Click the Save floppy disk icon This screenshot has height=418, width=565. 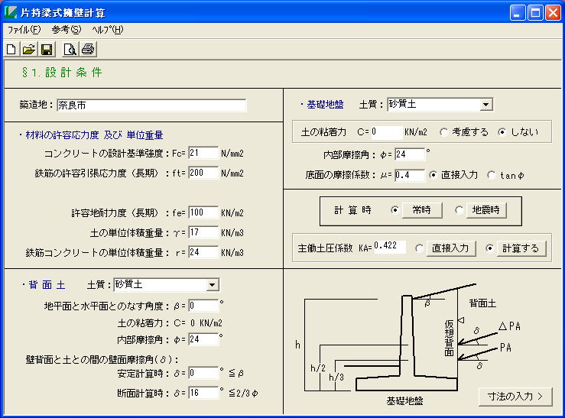pyautogui.click(x=46, y=50)
